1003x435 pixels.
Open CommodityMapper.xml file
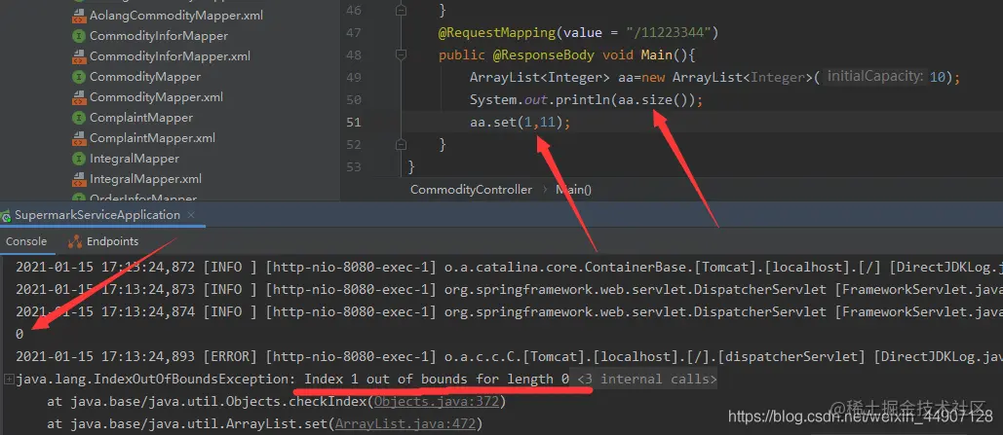click(x=156, y=97)
